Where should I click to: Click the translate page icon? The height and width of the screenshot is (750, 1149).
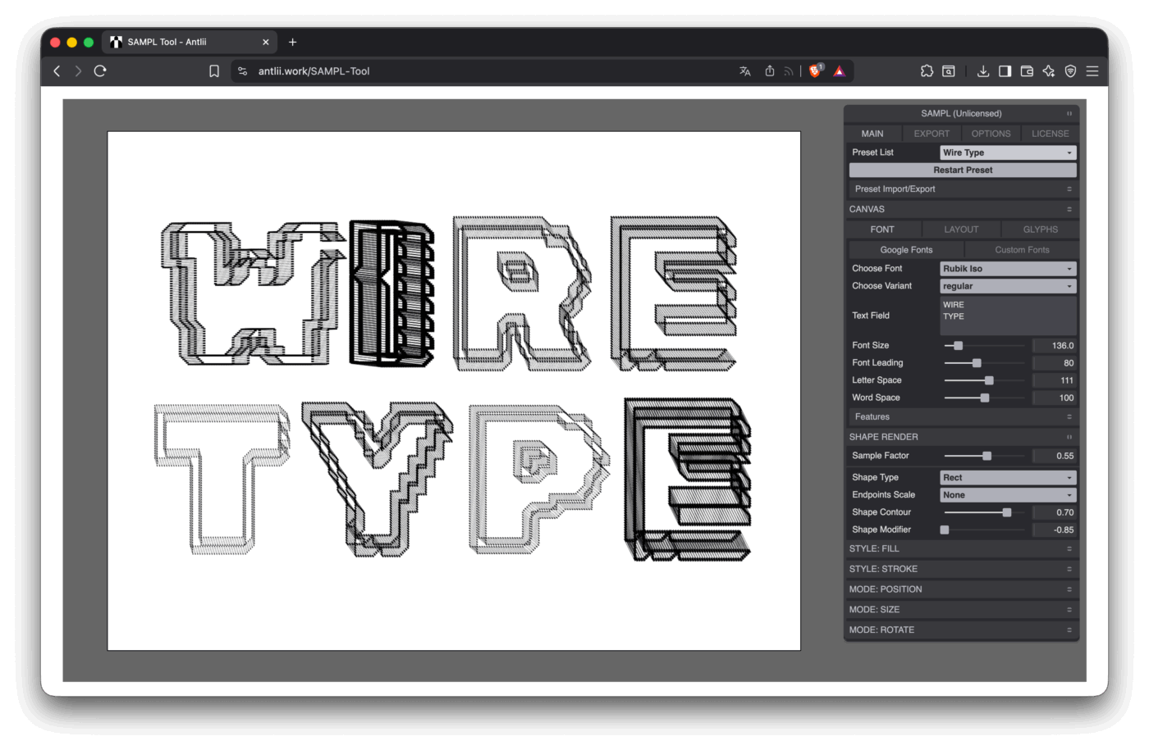point(745,71)
